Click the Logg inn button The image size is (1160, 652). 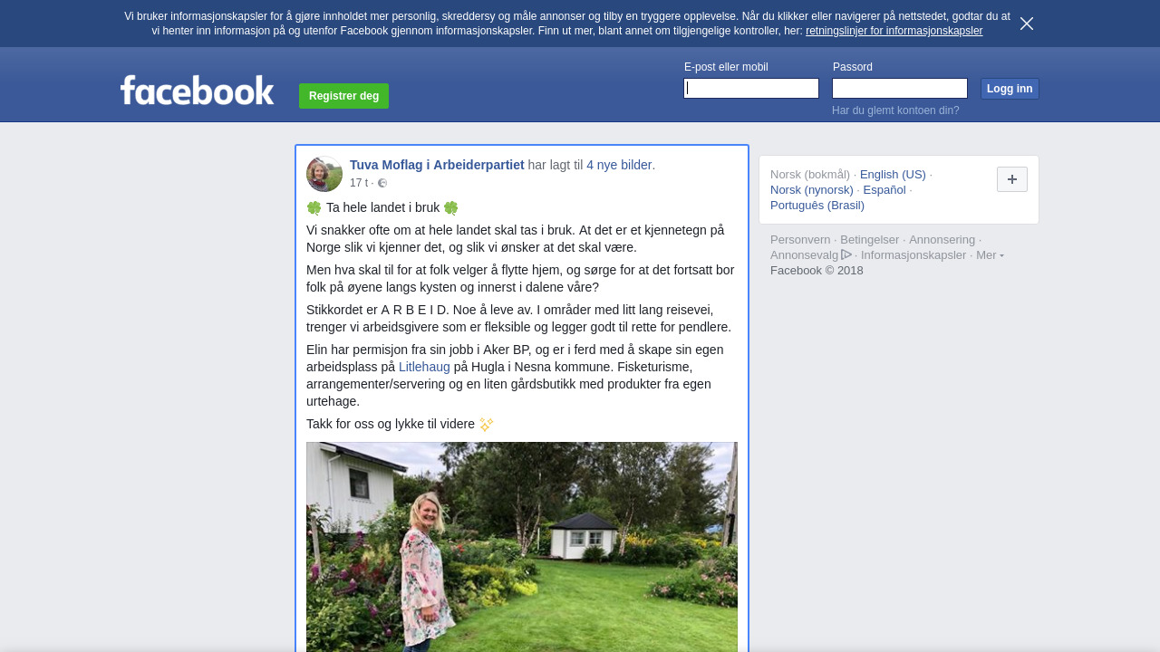pos(1010,89)
